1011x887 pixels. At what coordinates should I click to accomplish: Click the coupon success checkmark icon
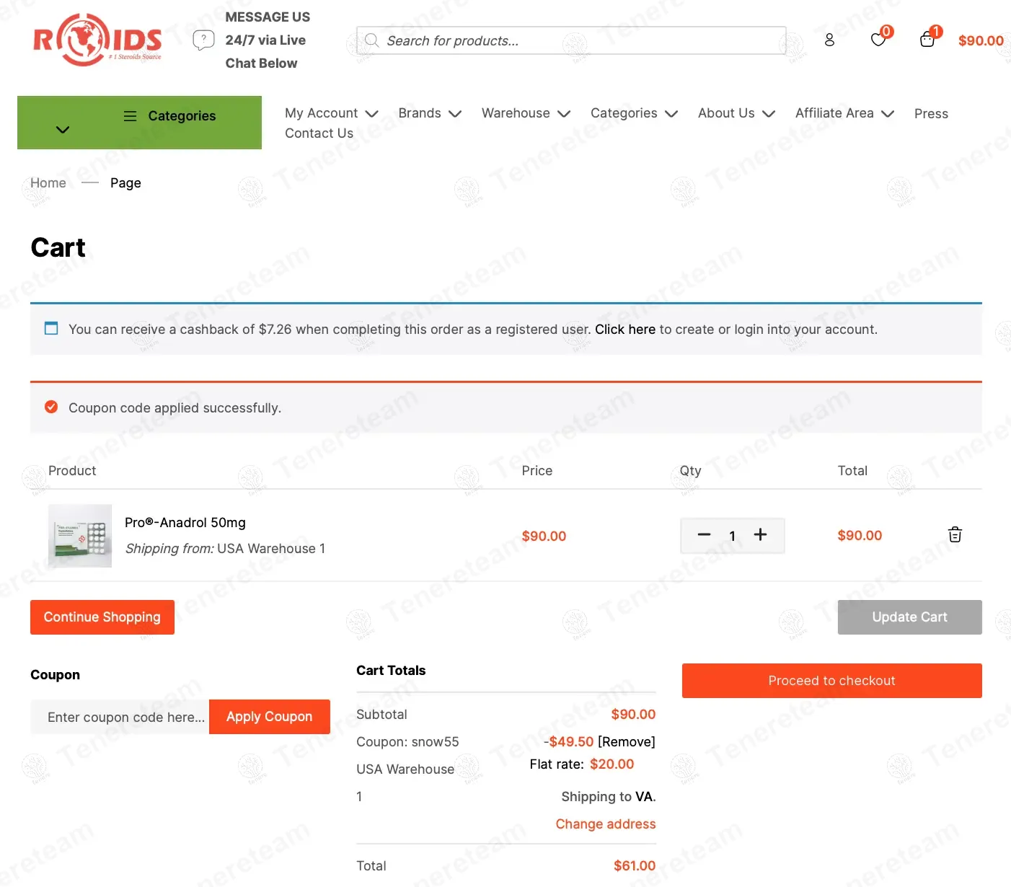tap(51, 407)
